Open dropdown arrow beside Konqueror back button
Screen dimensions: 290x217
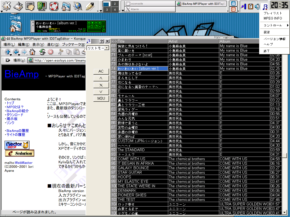19,55
